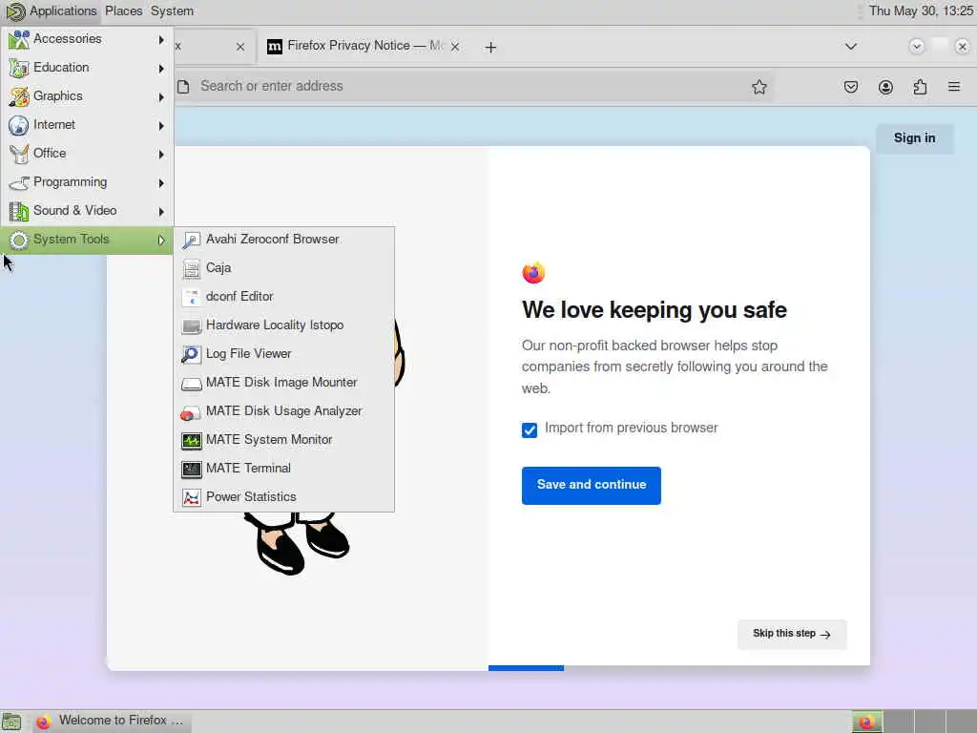Bookmark page with the star icon
Image resolution: width=977 pixels, height=733 pixels.
pyautogui.click(x=759, y=87)
